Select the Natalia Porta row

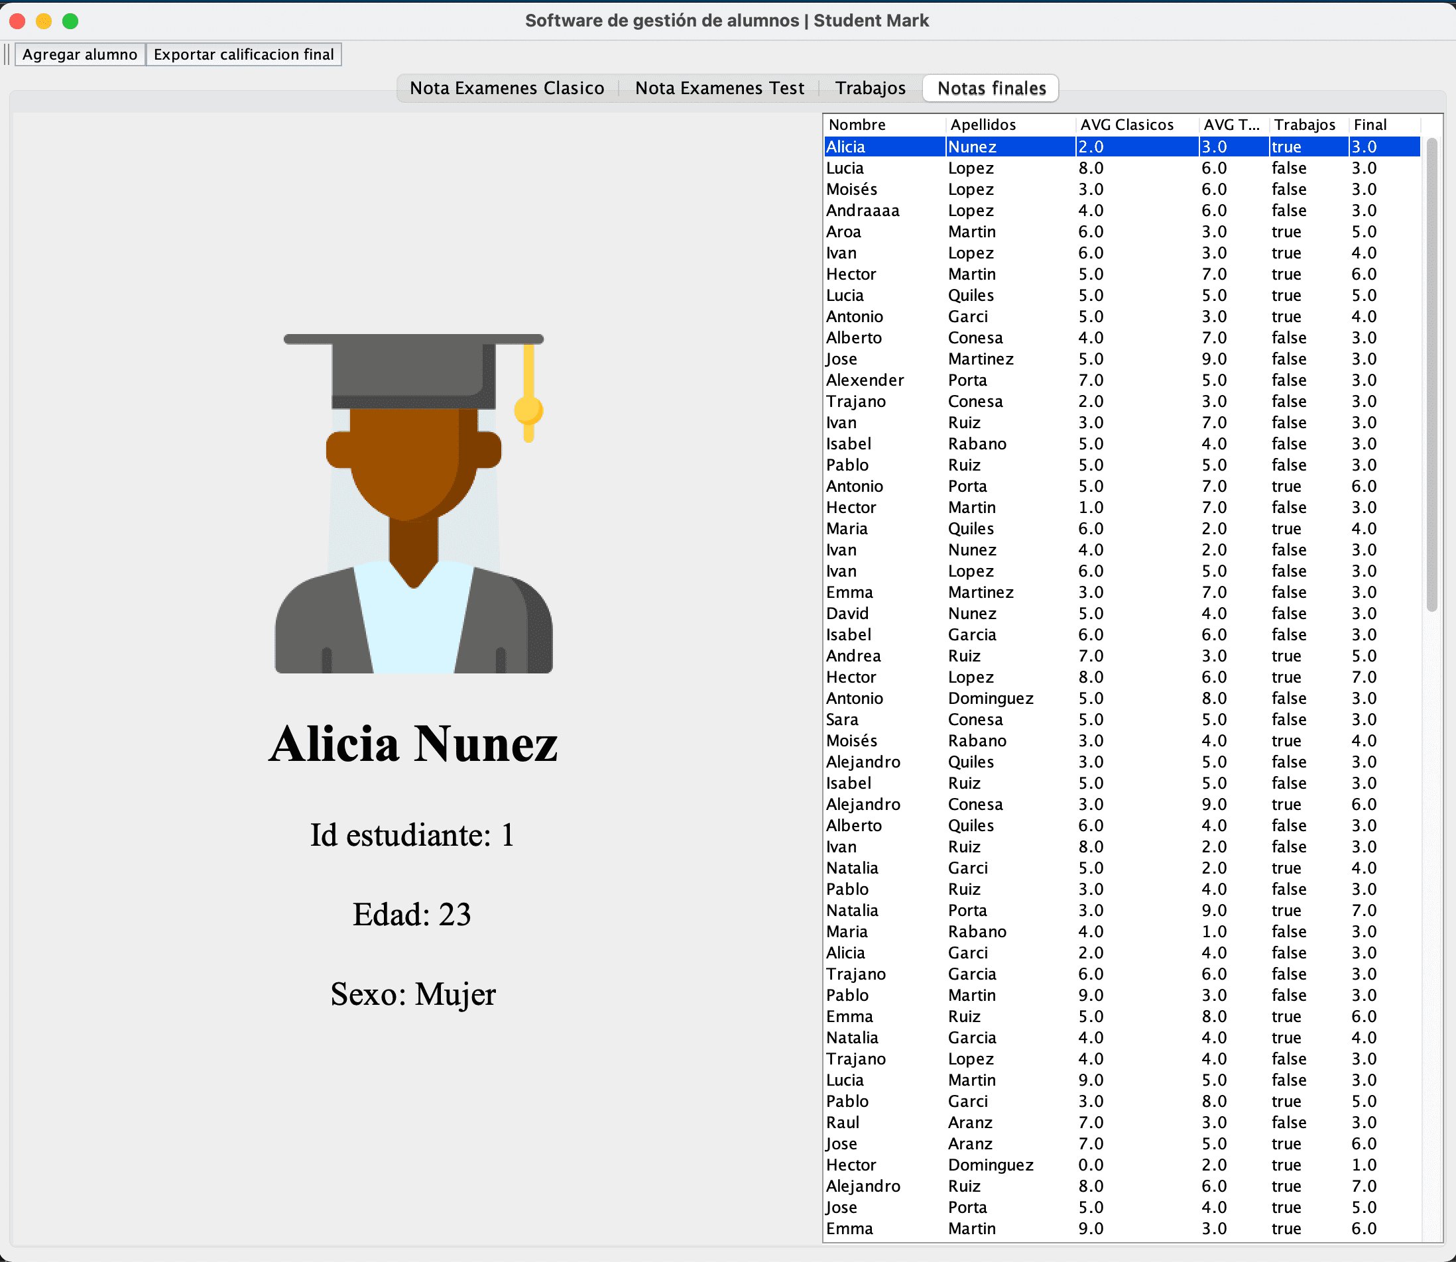[1122, 911]
